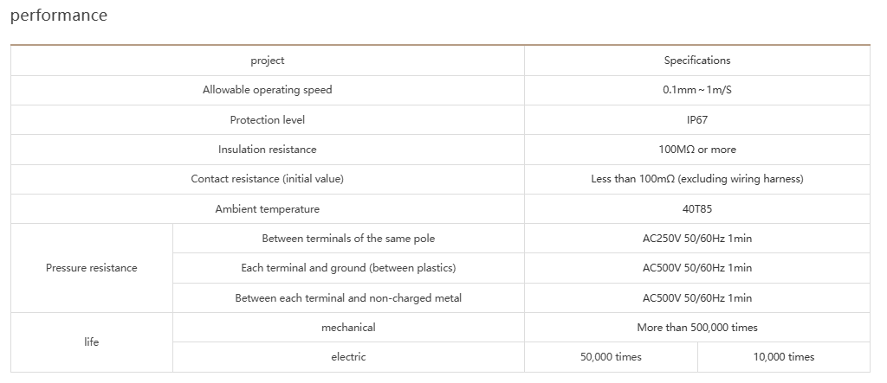This screenshot has width=887, height=383.
Task: Click the "AC250V 50/60Hz 1min" value
Action: (697, 239)
